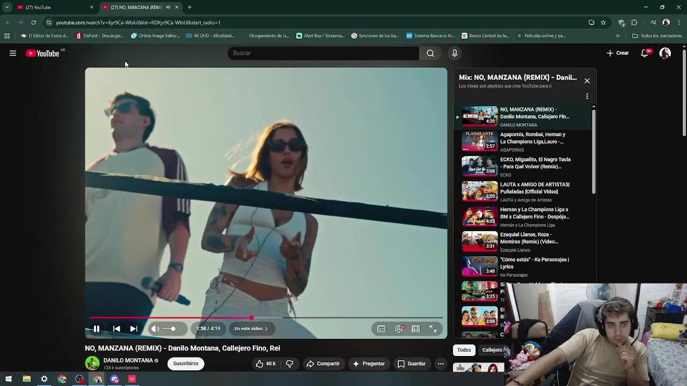Open the Chrome three-dot menu
This screenshot has height=386, width=687.
point(679,23)
